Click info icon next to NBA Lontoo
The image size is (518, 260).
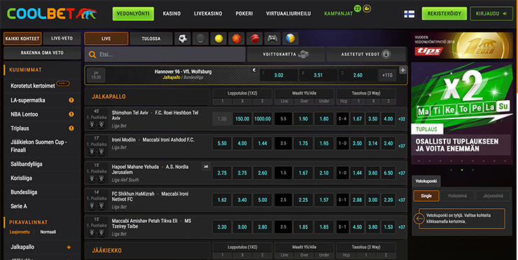tap(71, 114)
